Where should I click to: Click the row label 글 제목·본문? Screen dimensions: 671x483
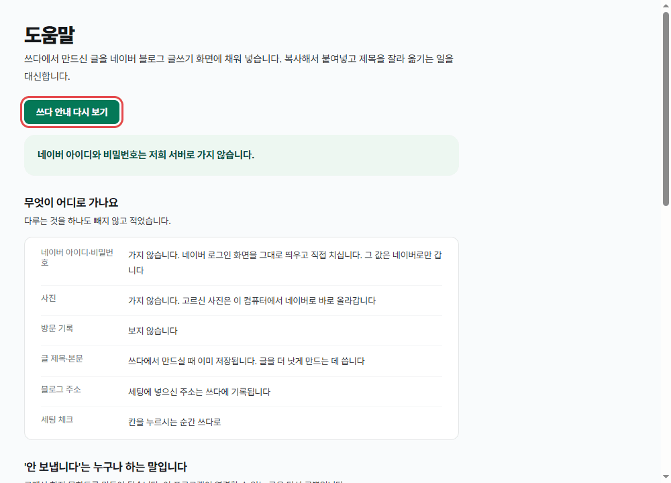click(x=62, y=358)
